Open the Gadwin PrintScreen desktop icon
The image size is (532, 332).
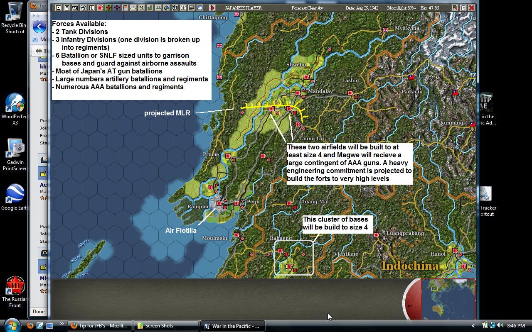pos(15,155)
